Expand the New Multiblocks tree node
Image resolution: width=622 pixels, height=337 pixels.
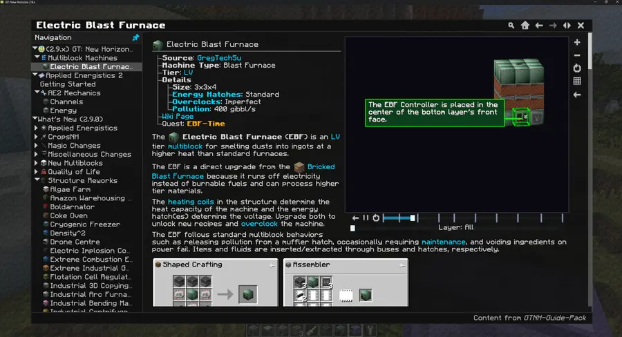click(x=36, y=162)
